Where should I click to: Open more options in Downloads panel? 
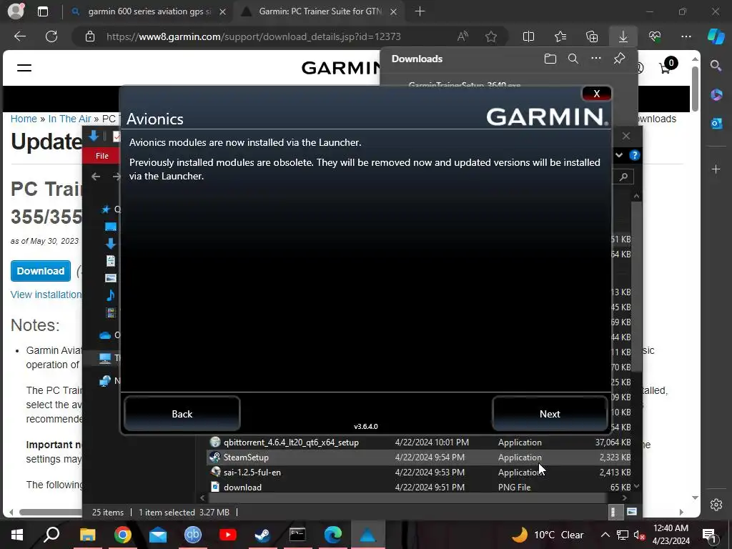(x=596, y=59)
